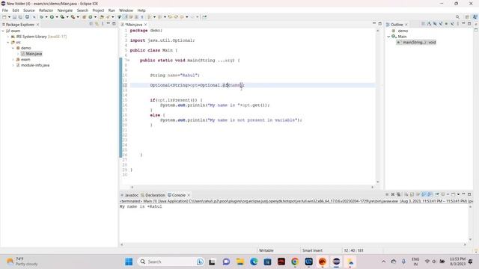This screenshot has width=479, height=269.
Task: Collapse the Main class in Outline
Action: 388,37
